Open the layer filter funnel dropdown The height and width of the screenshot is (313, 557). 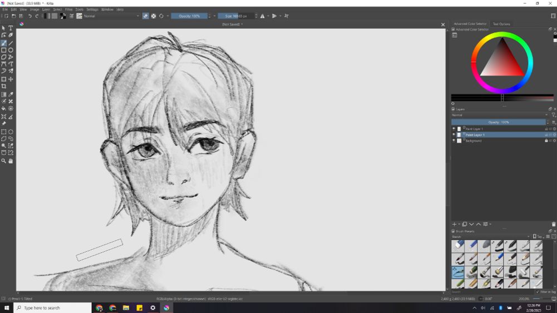click(554, 115)
